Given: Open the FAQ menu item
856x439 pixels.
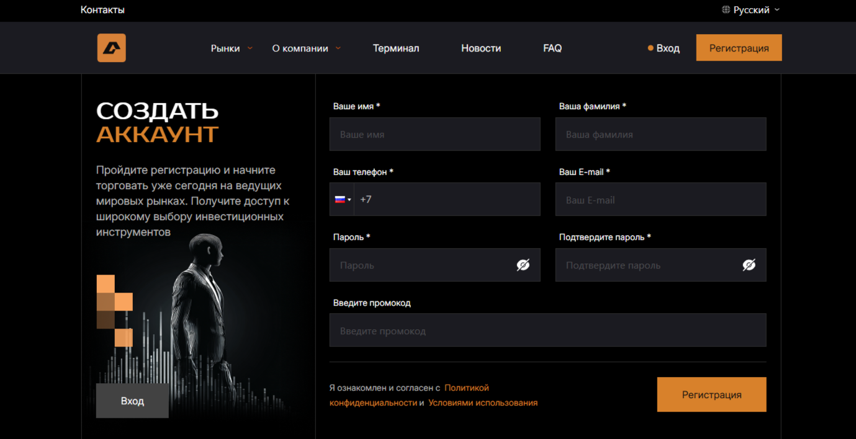Looking at the screenshot, I should point(552,48).
